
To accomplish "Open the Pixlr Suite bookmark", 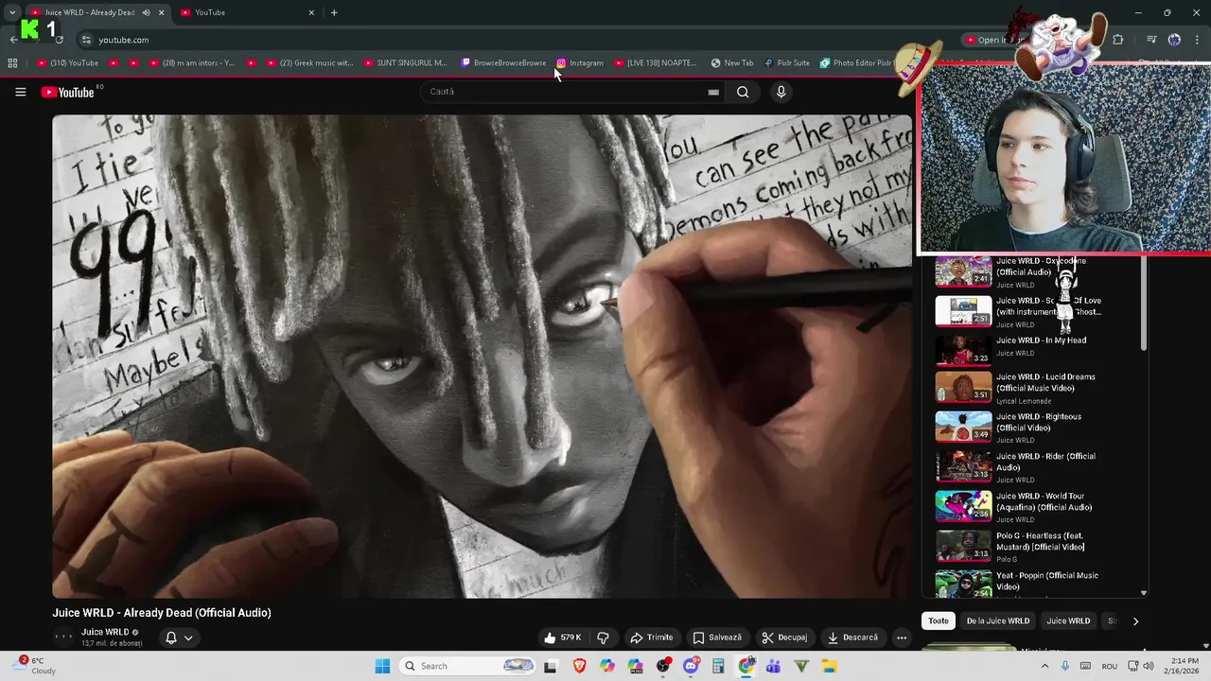I will (787, 63).
